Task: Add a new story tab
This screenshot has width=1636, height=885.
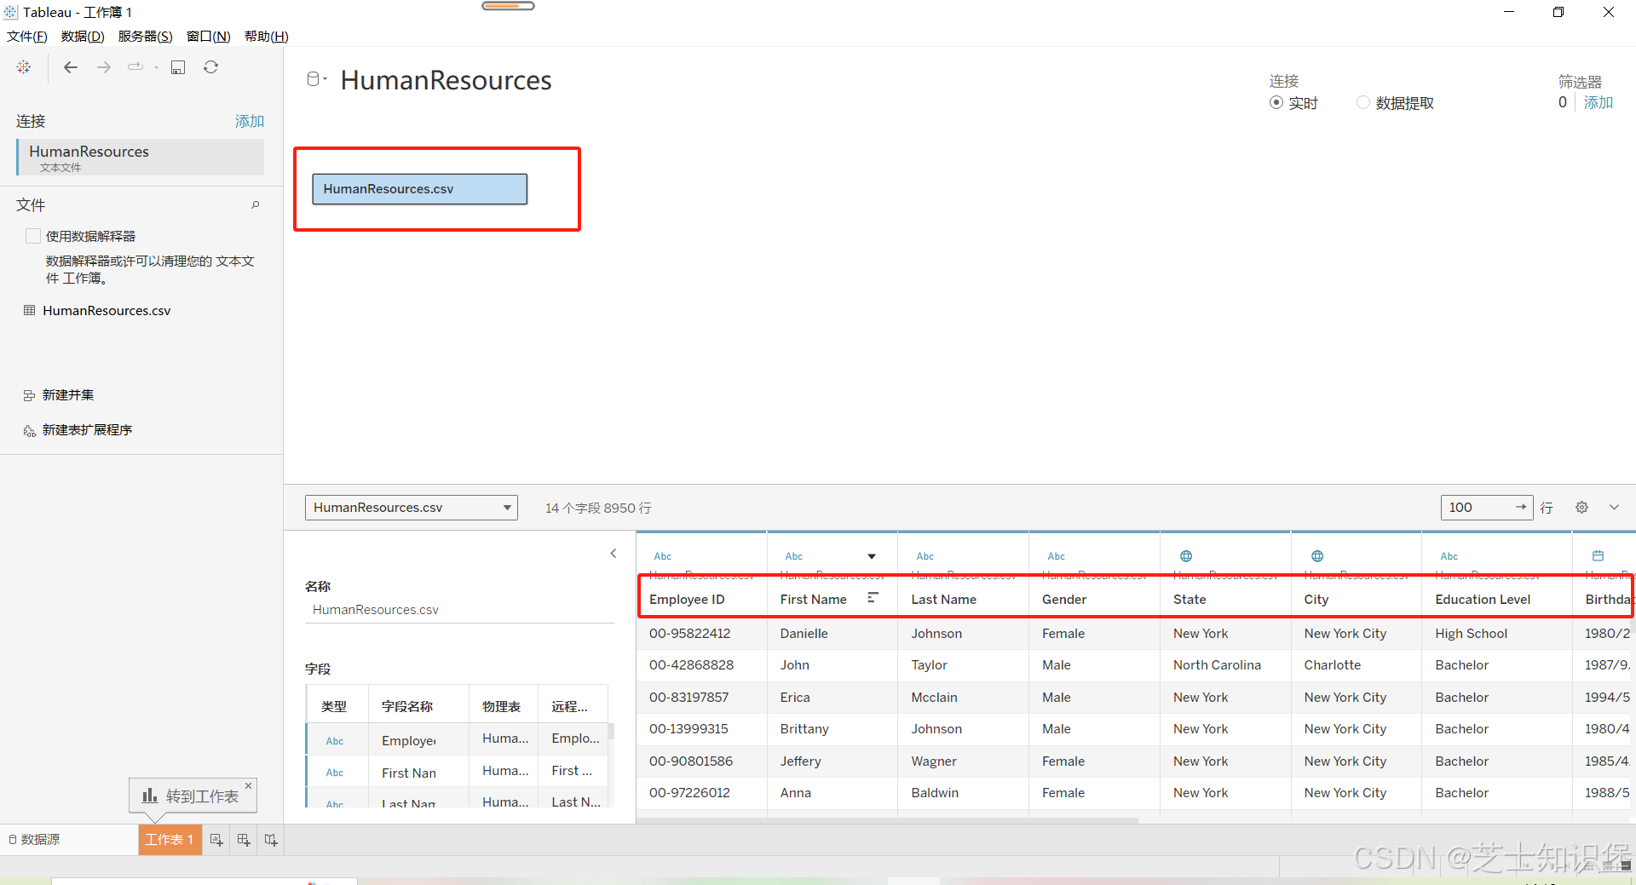Action: click(271, 840)
